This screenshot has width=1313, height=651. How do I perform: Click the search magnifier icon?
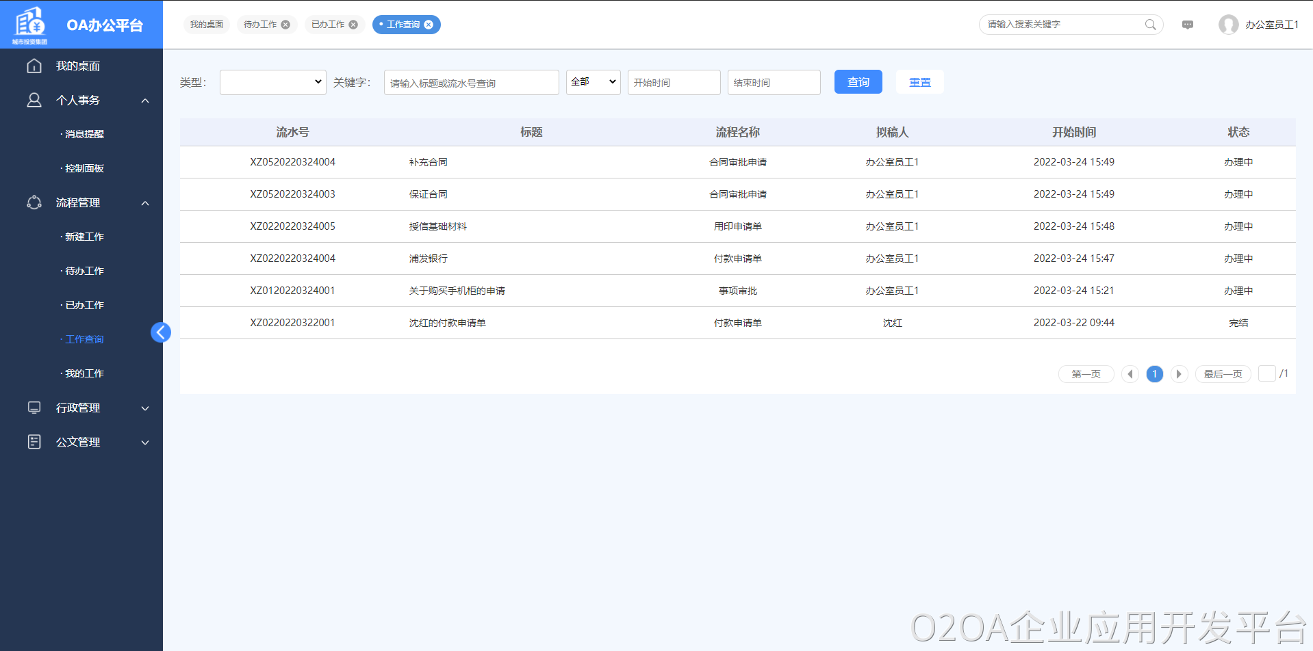pyautogui.click(x=1150, y=25)
